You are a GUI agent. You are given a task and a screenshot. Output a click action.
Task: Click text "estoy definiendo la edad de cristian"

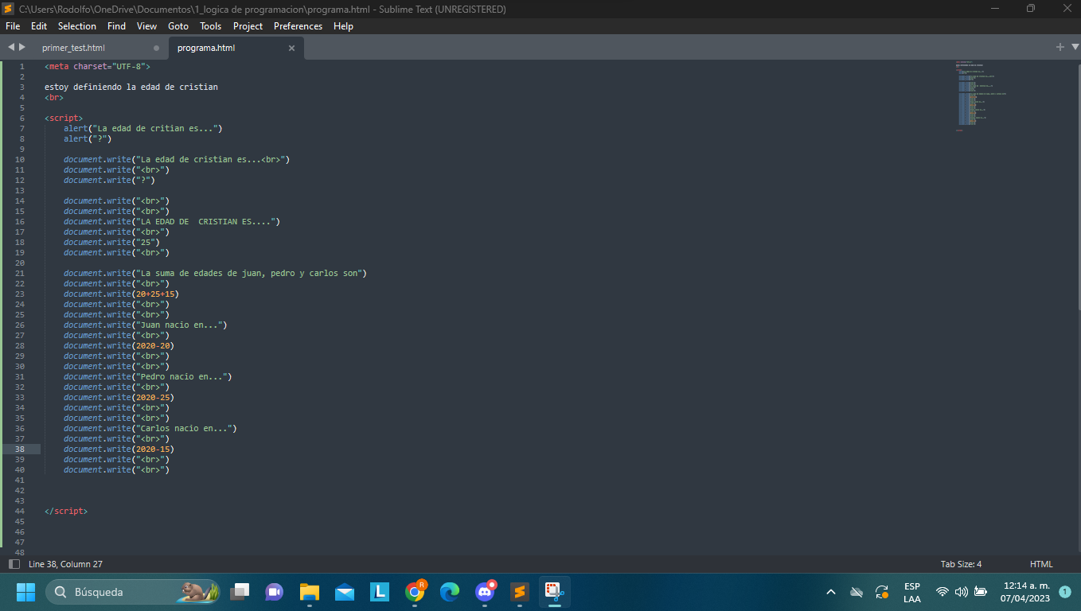(x=131, y=87)
